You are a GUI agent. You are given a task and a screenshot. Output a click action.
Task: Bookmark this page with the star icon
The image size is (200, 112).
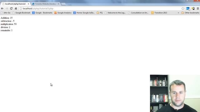pos(183,8)
